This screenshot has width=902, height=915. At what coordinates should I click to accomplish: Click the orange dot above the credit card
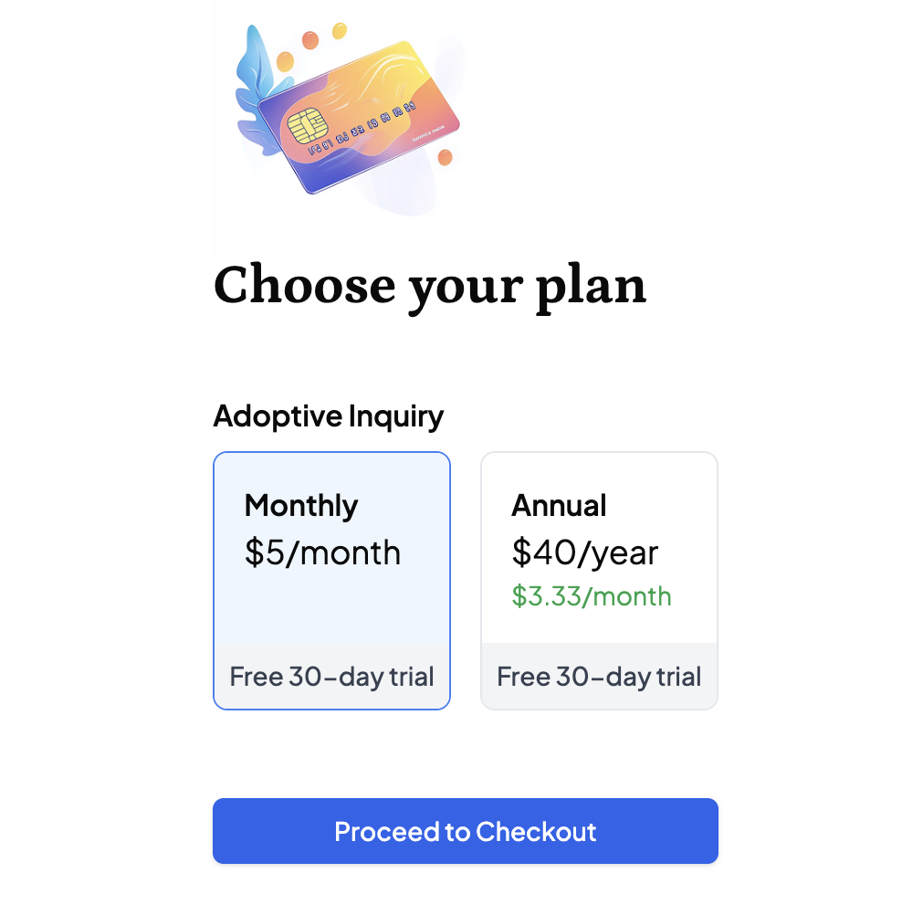click(x=309, y=38)
